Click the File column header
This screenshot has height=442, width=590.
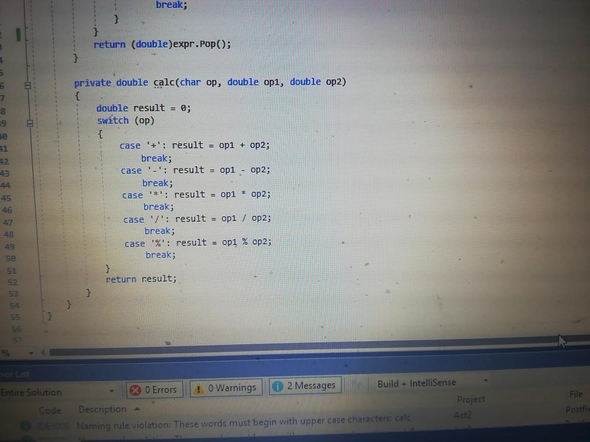click(575, 394)
